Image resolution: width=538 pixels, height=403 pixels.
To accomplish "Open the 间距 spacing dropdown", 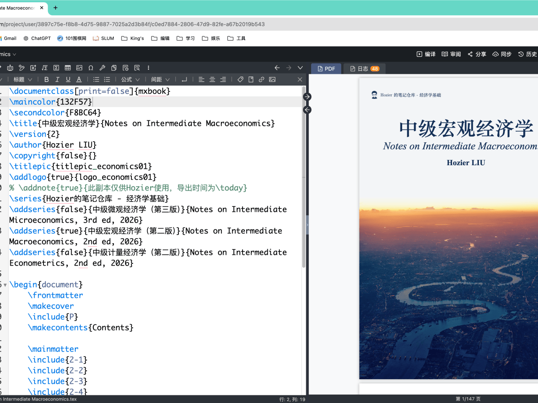I will tap(161, 80).
